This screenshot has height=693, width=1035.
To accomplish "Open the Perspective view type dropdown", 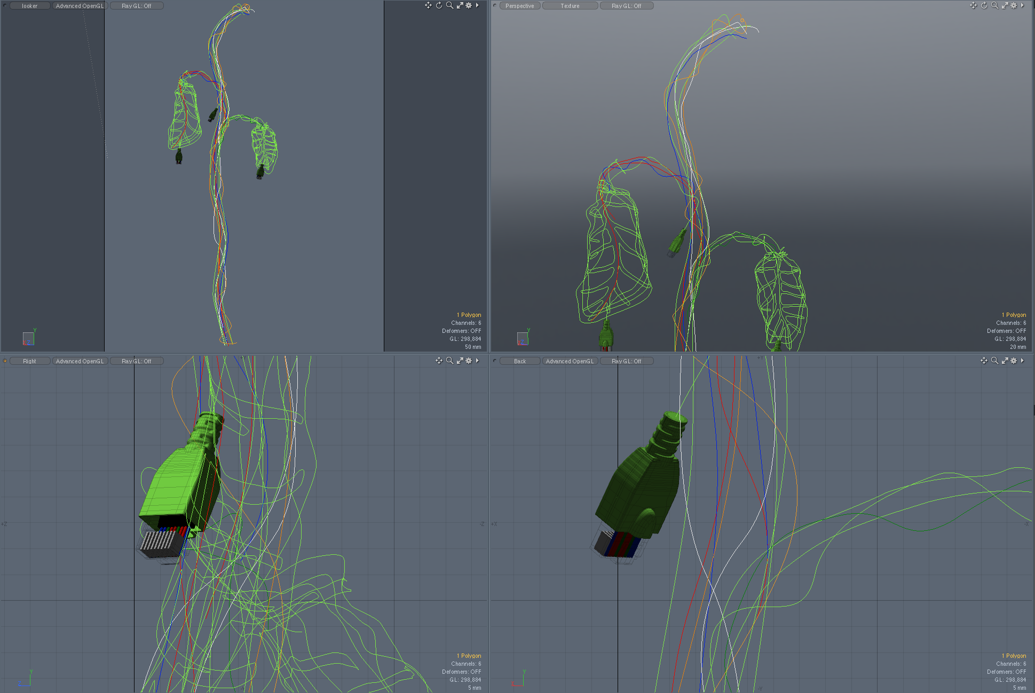I will (x=520, y=6).
